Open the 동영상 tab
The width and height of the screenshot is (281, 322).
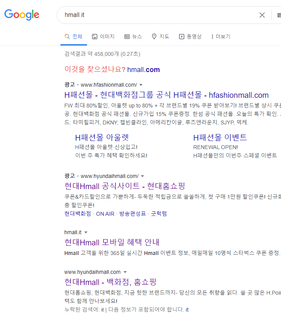coord(190,37)
